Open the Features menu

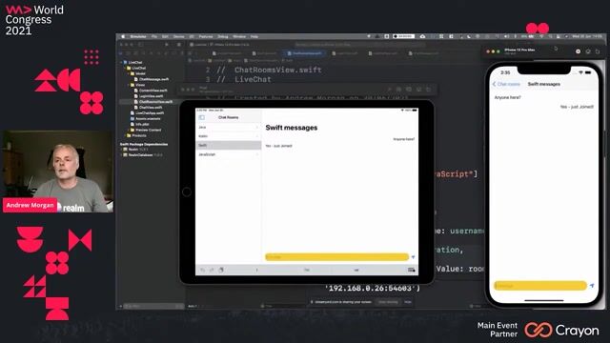206,36
